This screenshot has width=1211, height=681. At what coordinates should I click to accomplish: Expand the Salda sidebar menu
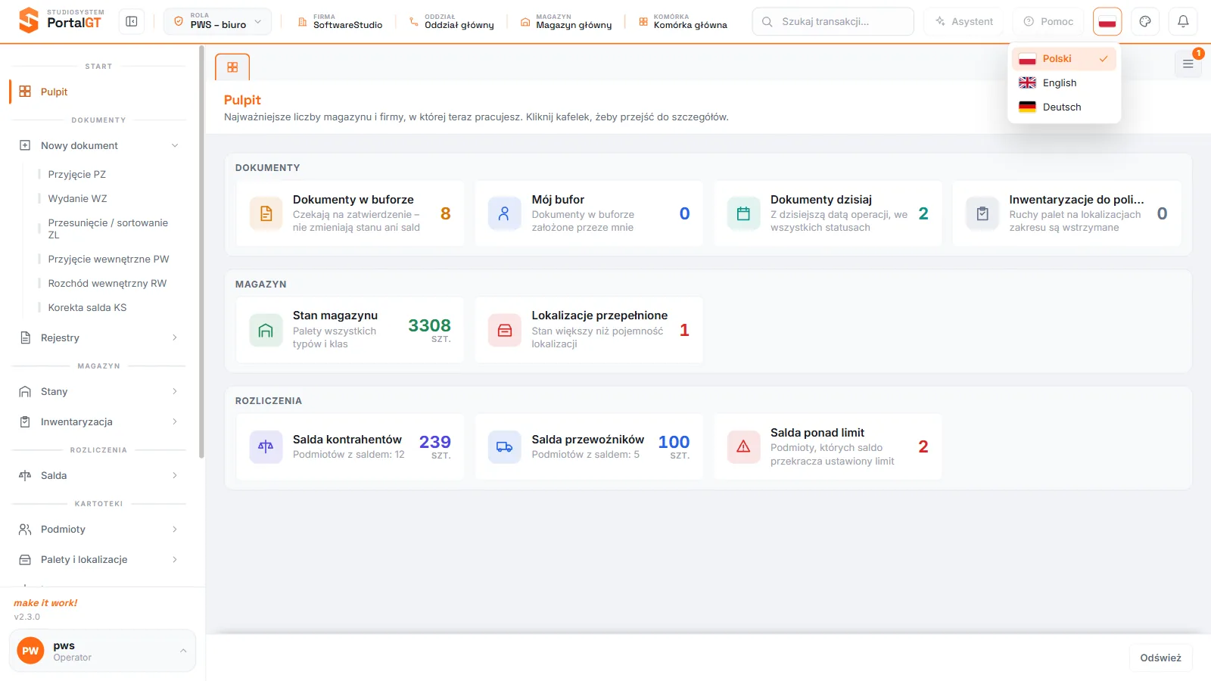tap(100, 475)
